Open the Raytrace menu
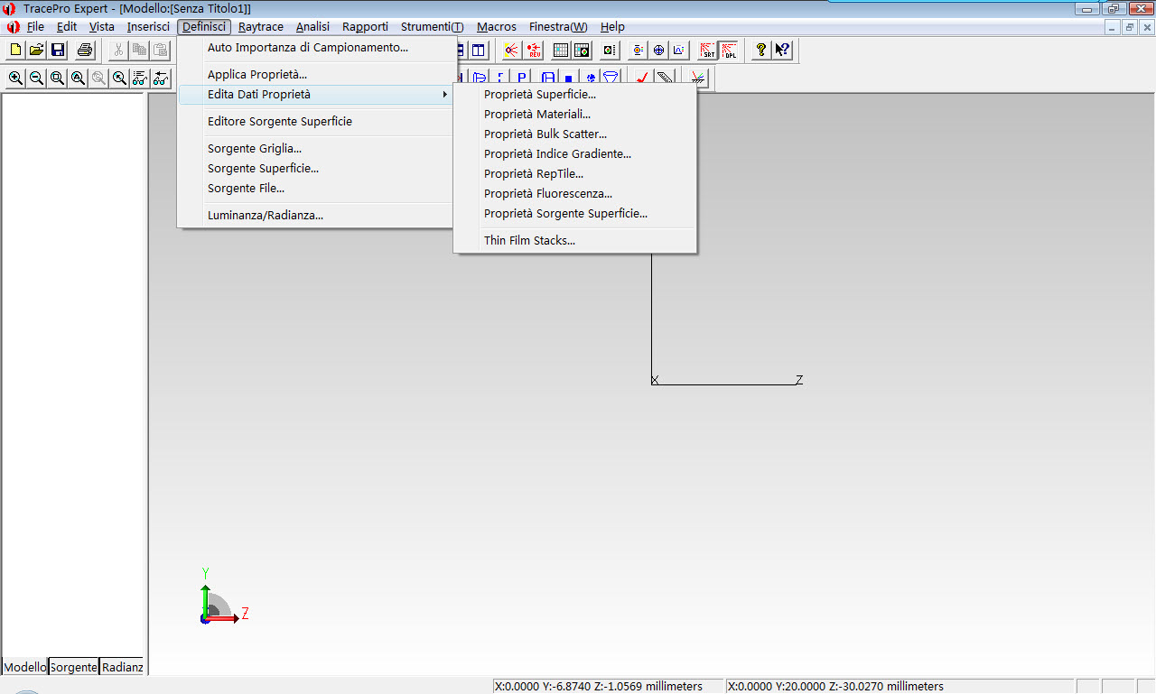This screenshot has height=694, width=1156. (261, 27)
